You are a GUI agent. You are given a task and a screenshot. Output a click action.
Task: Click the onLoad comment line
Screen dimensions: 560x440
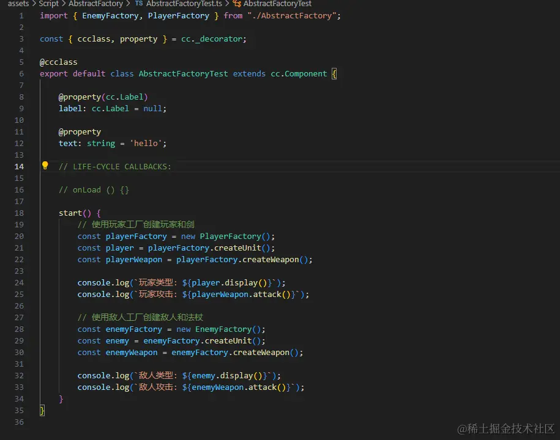point(94,189)
